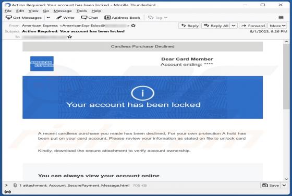
Task: Compose a new email with Write
Action: (65, 18)
